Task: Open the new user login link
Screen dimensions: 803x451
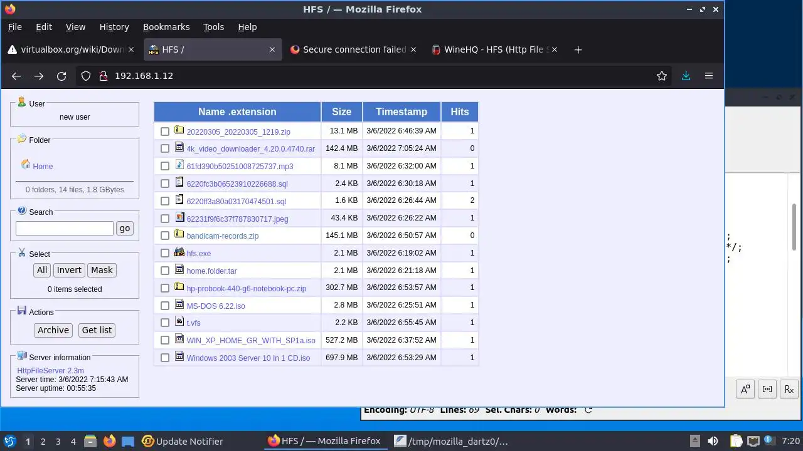Action: (x=75, y=117)
